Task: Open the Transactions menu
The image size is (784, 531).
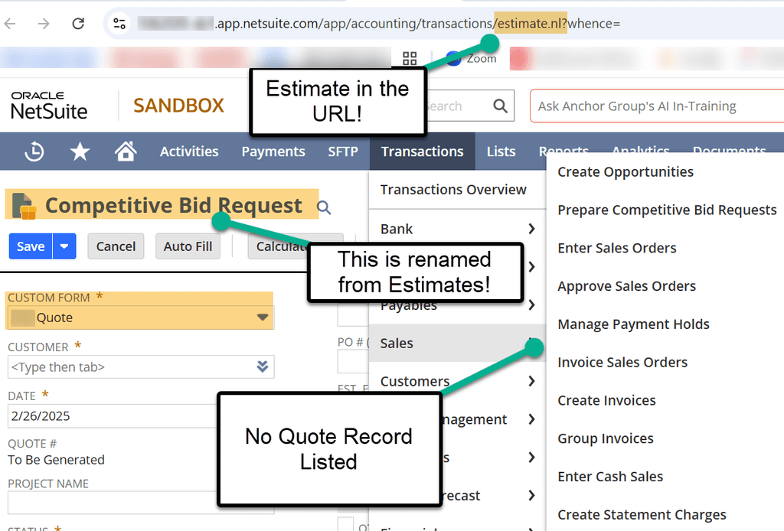Action: click(x=422, y=151)
